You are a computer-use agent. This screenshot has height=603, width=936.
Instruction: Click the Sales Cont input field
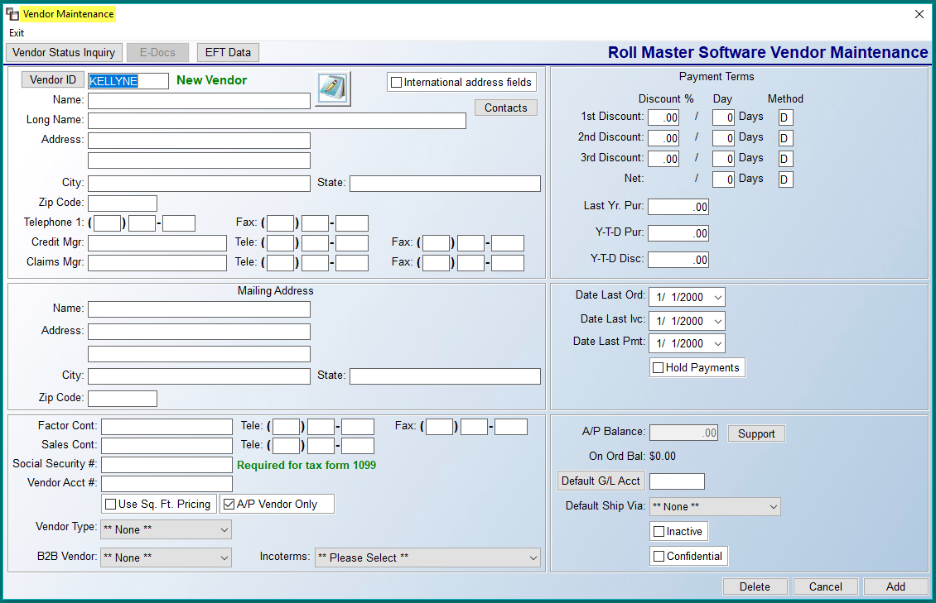click(x=166, y=446)
